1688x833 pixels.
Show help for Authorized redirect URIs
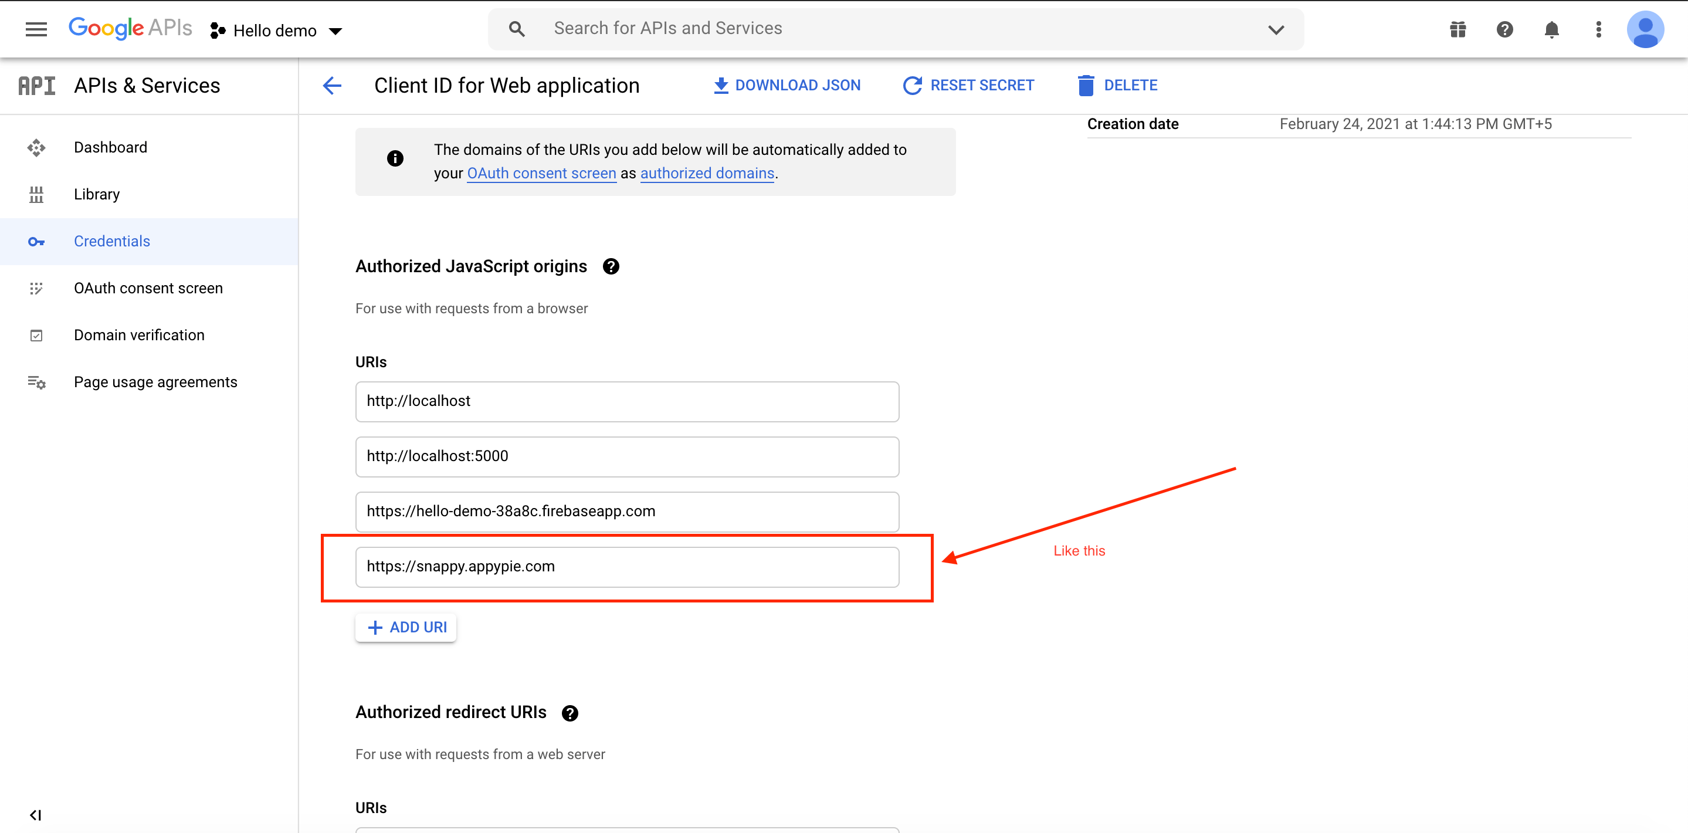[x=570, y=713]
